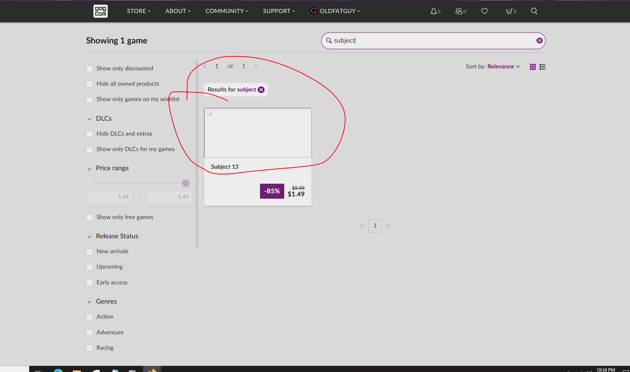Open the ABOUT menu

[178, 11]
